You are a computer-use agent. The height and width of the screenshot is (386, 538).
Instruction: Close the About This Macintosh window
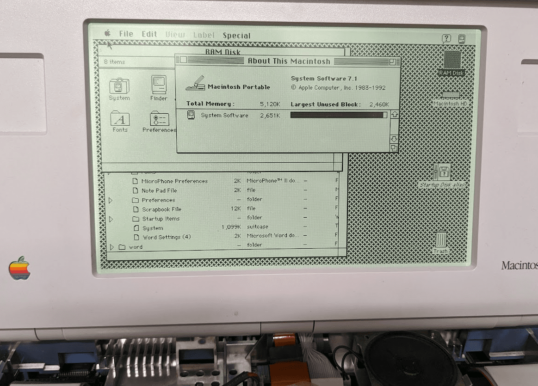184,60
